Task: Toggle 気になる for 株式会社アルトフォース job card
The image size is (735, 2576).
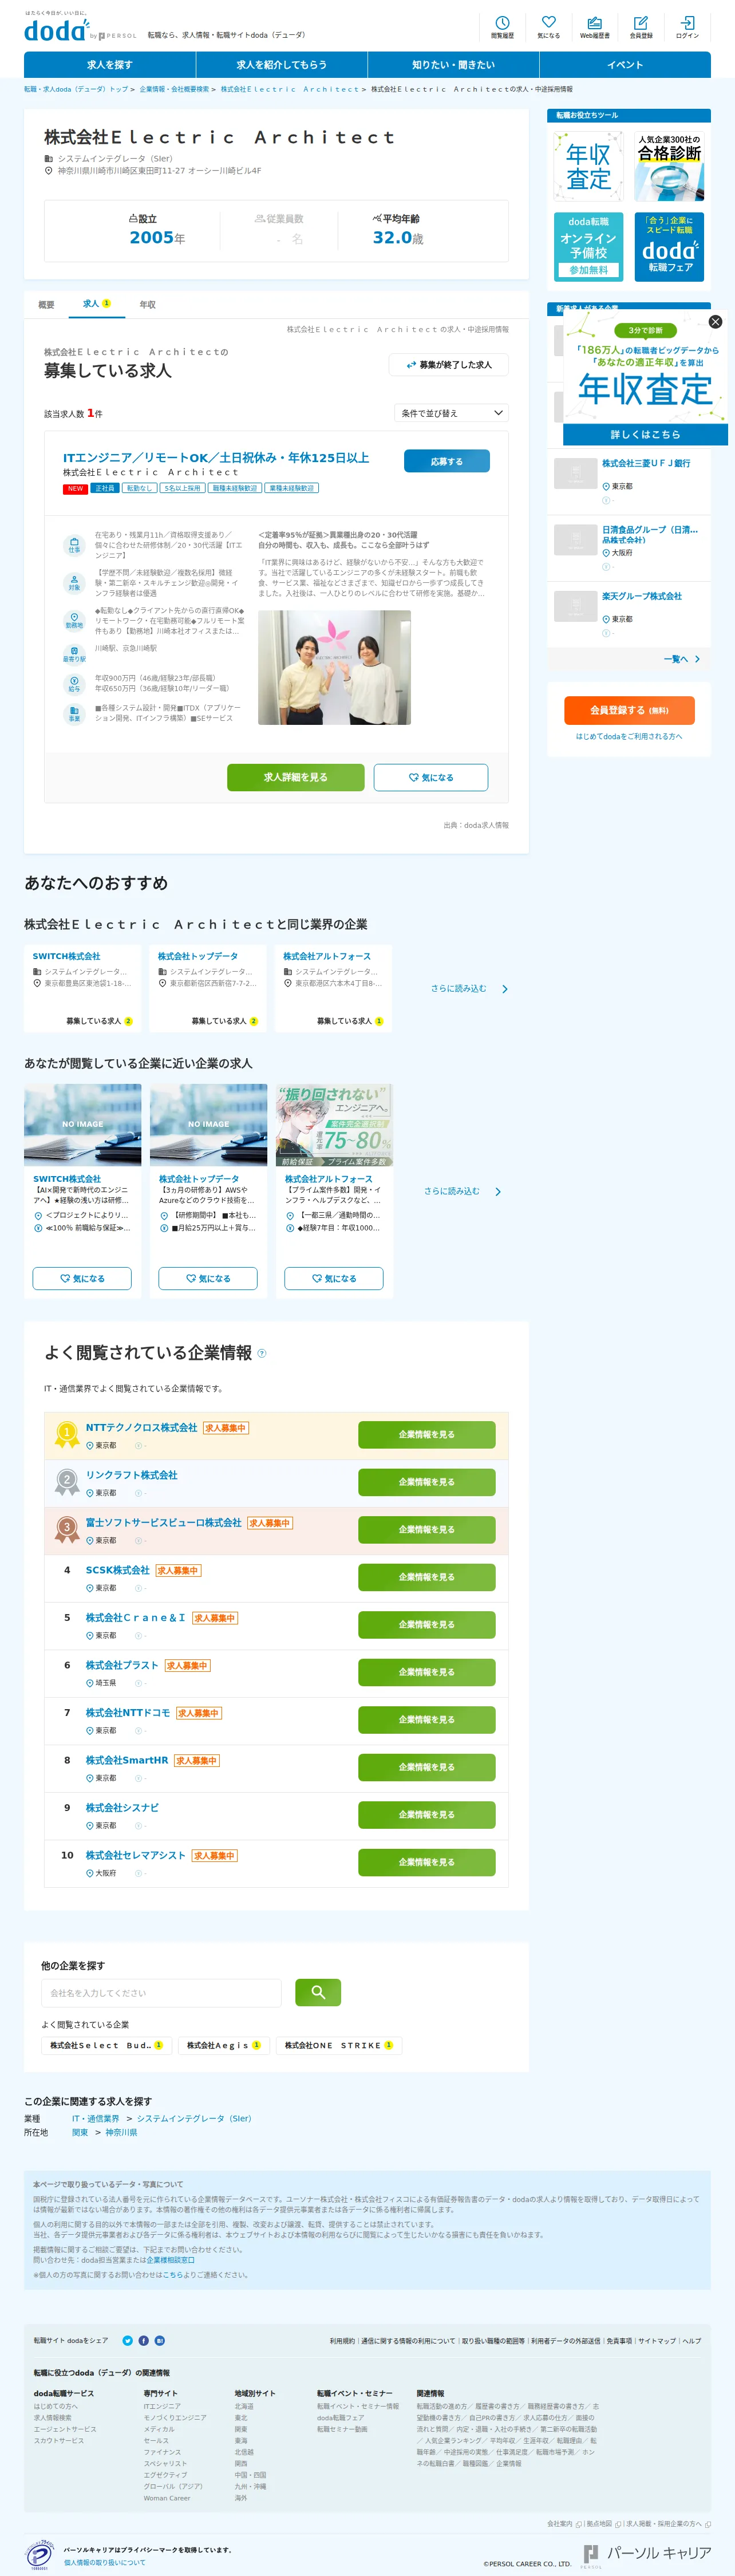Action: point(334,1278)
